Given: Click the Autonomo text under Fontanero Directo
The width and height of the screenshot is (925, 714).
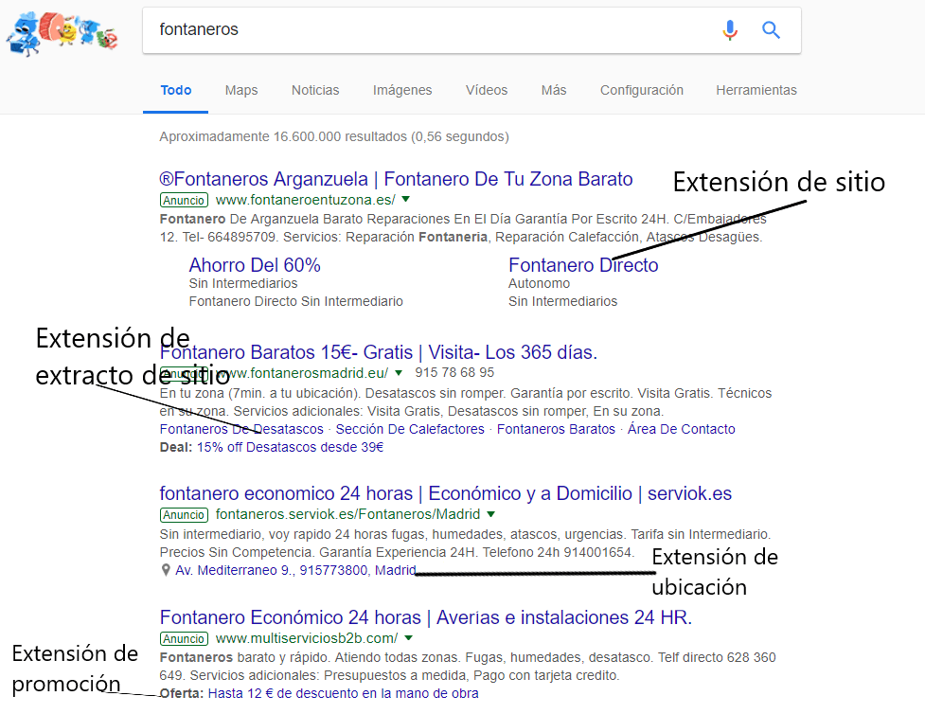Looking at the screenshot, I should pyautogui.click(x=540, y=283).
